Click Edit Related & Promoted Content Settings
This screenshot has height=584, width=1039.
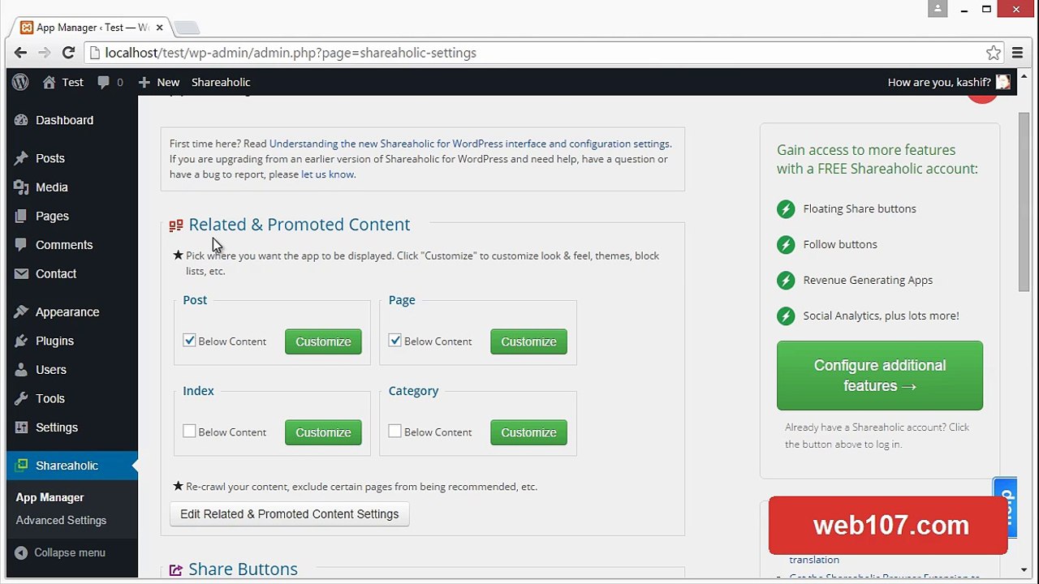(x=289, y=514)
